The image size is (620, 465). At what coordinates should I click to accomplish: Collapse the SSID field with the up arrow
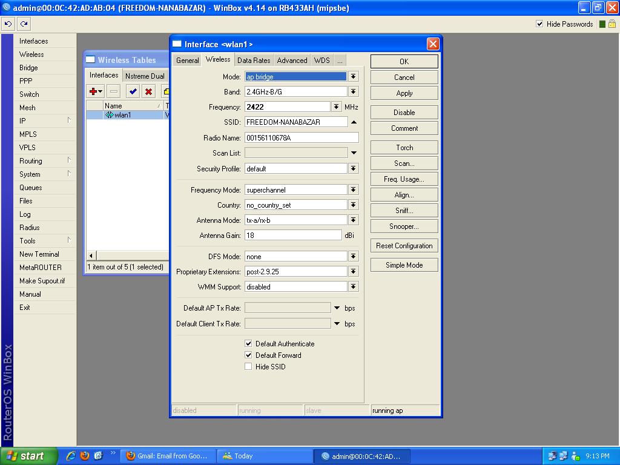354,122
